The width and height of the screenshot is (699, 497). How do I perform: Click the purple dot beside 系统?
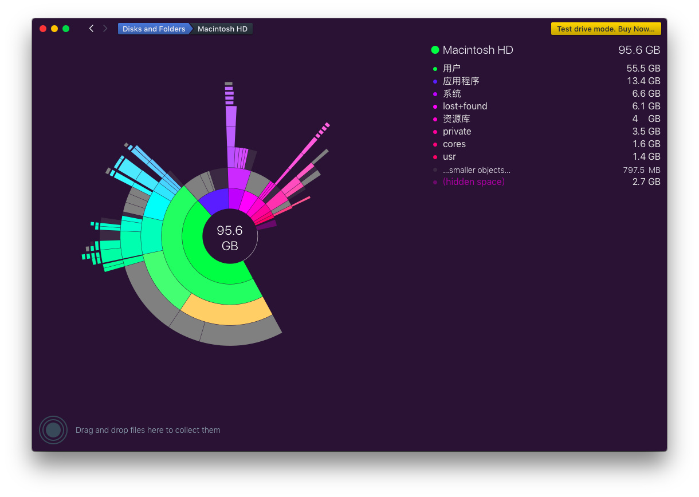coord(435,94)
